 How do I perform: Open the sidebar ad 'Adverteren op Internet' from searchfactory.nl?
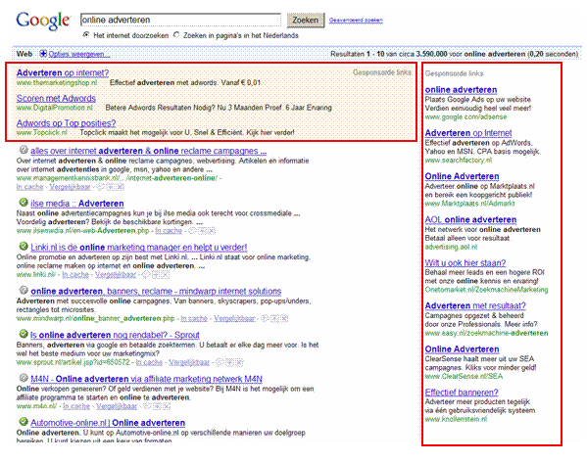click(468, 133)
